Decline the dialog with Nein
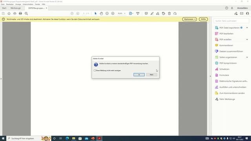251x141 pixels. coord(151,75)
